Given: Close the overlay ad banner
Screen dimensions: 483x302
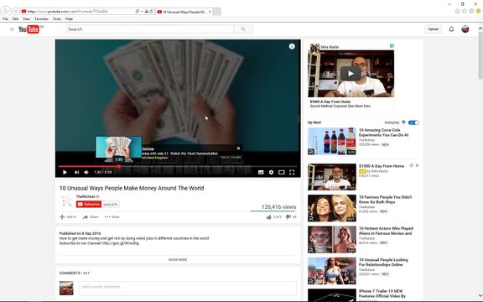Looking at the screenshot, I should [x=238, y=148].
